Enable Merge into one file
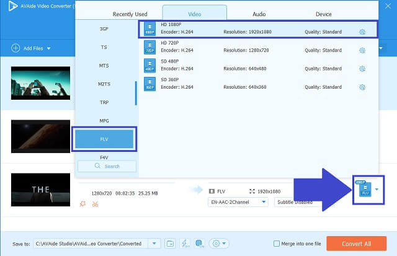Image resolution: width=397 pixels, height=256 pixels. coord(277,244)
